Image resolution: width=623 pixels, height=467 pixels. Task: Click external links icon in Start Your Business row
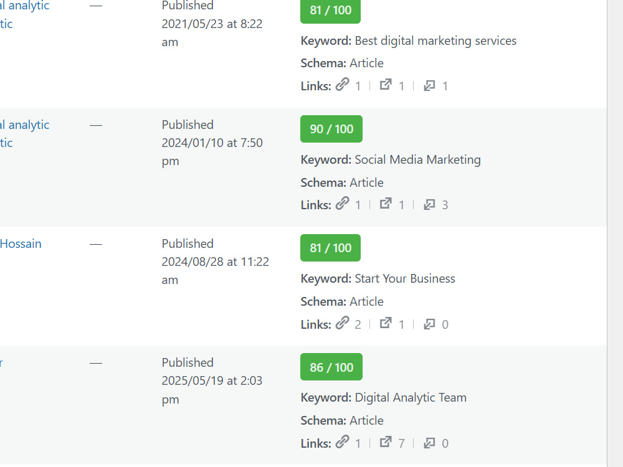pos(386,323)
